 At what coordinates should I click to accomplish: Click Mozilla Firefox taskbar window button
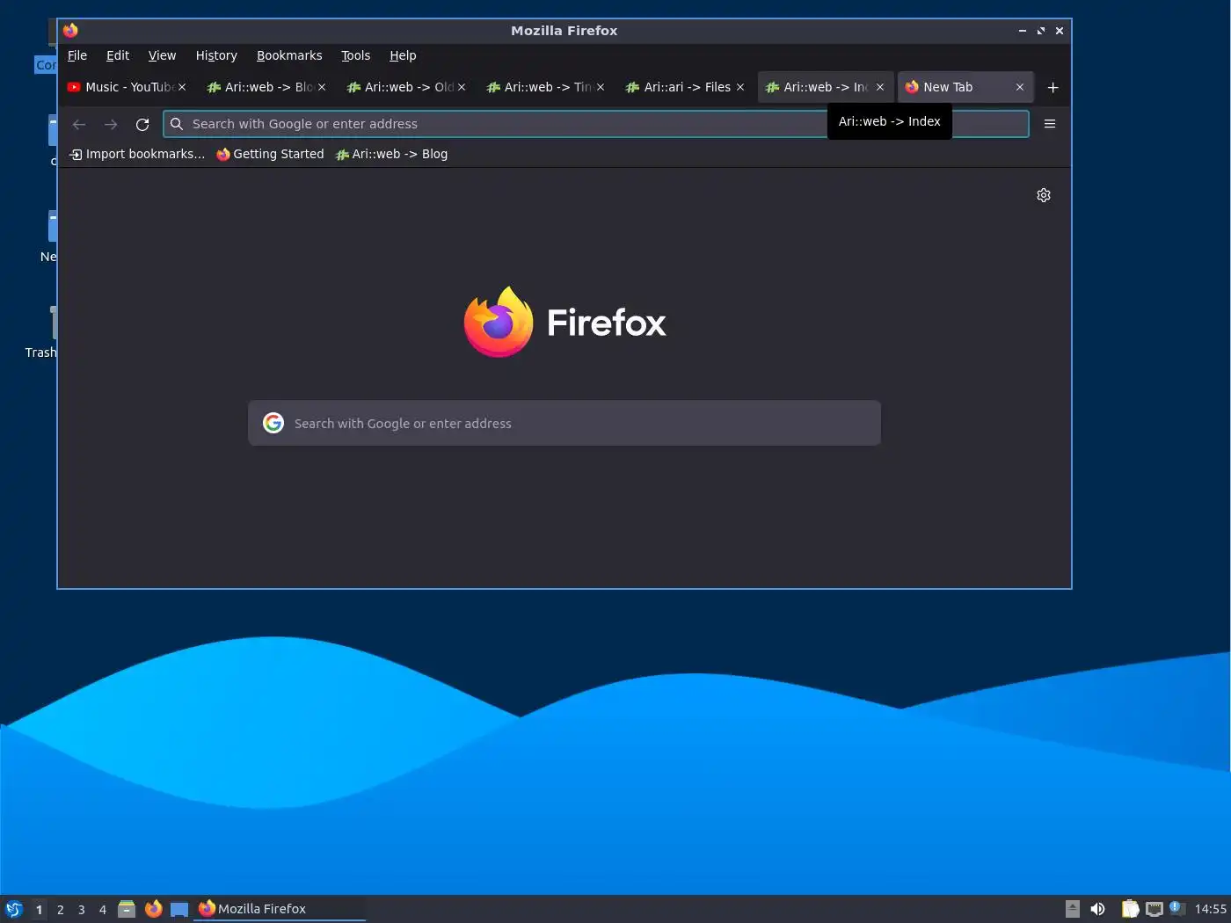tap(280, 909)
